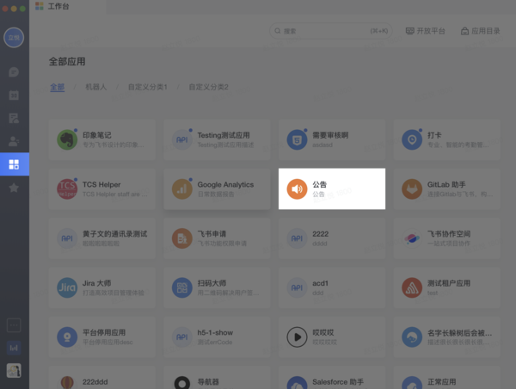Open the Salesforce 助手 icon
Viewport: 516px width, 389px height.
pyautogui.click(x=297, y=383)
